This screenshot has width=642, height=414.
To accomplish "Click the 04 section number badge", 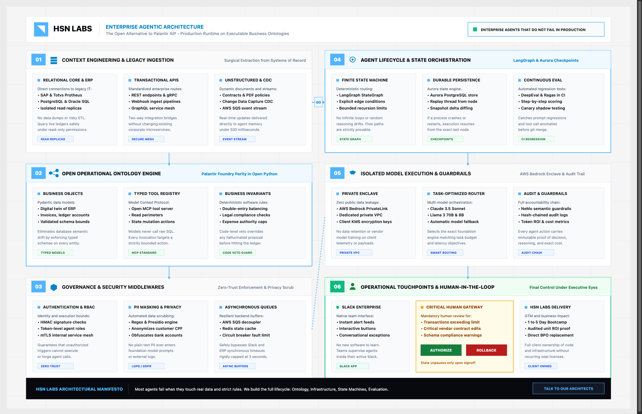I will point(337,60).
